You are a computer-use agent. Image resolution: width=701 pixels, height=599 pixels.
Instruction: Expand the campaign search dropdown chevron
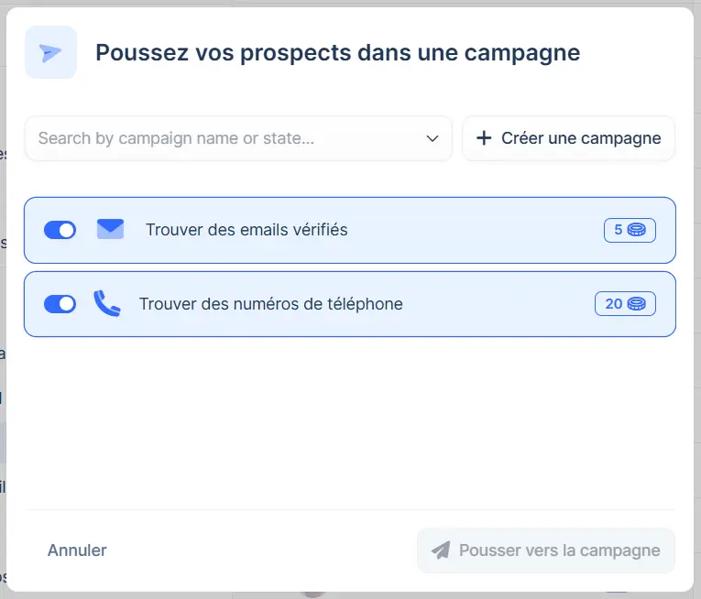(x=433, y=138)
